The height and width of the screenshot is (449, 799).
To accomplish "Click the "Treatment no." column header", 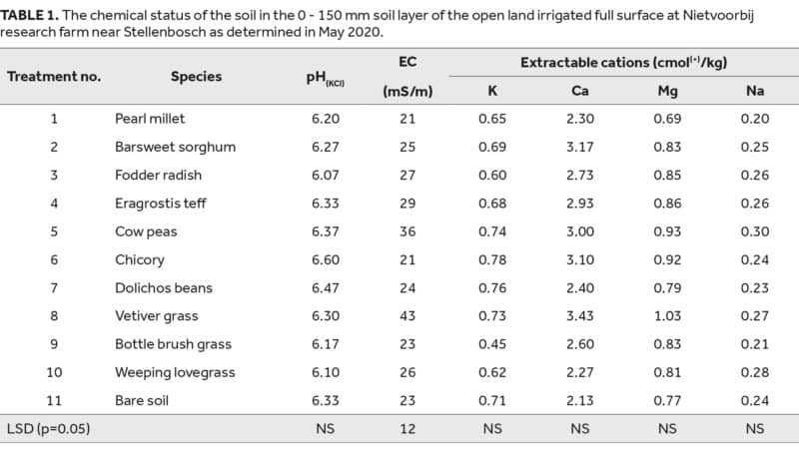I will tap(54, 76).
